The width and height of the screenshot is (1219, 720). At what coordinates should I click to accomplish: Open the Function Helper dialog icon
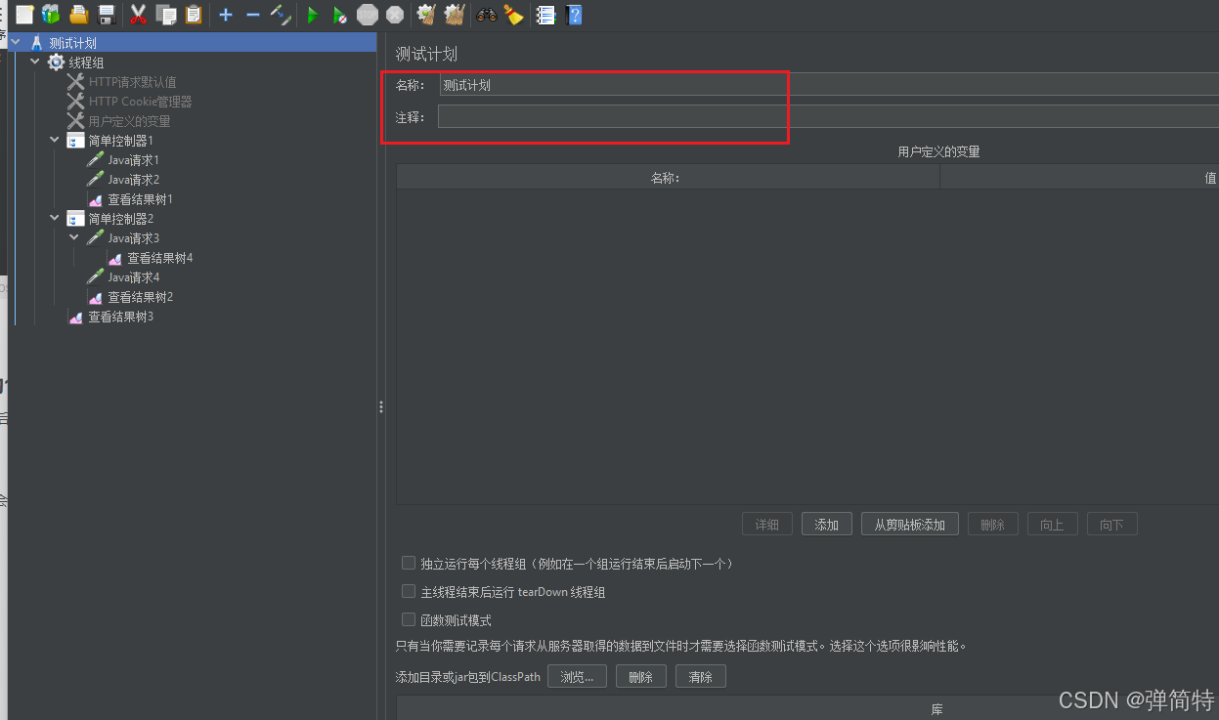click(x=545, y=15)
